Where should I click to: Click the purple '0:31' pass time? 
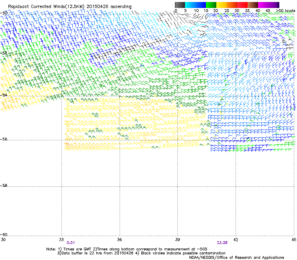point(71,243)
